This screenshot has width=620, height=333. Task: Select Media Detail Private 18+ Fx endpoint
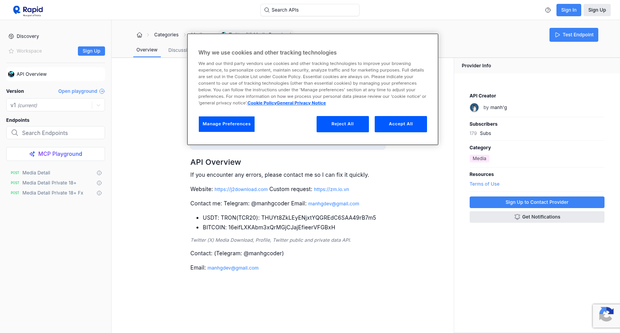[53, 193]
